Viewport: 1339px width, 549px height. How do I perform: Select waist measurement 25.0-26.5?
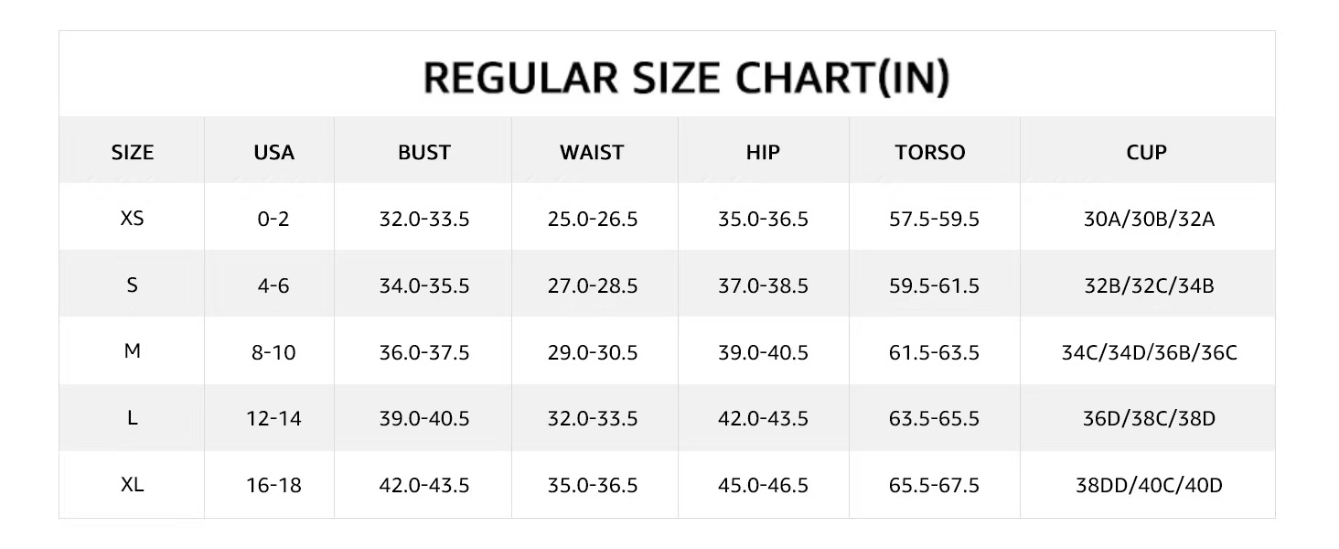click(592, 220)
